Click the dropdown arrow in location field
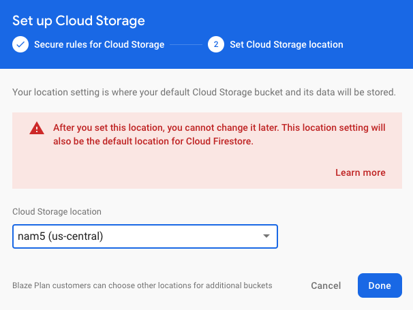 coord(266,236)
